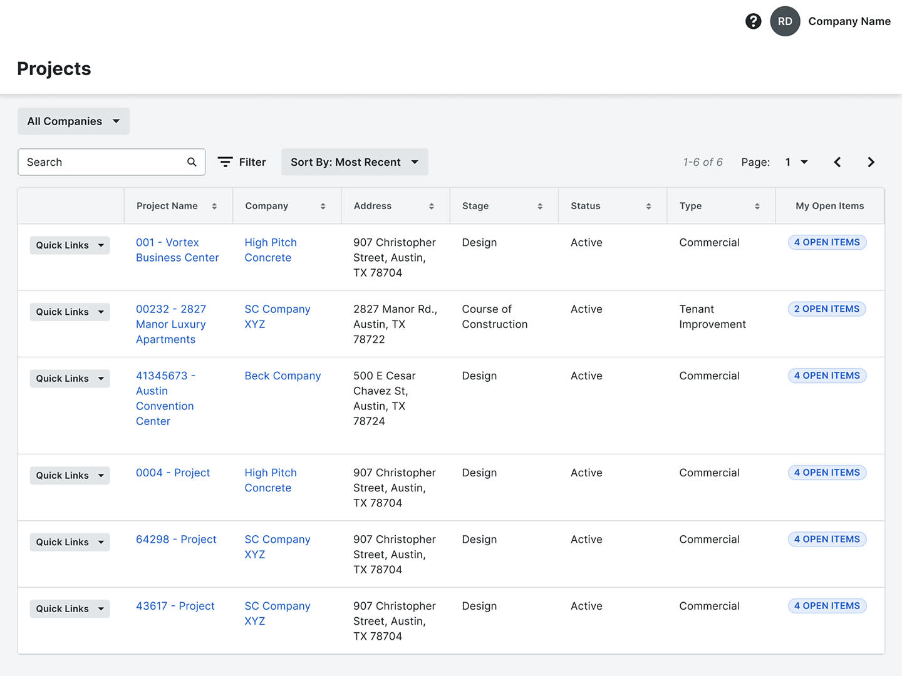Click the 4 OPEN ITEMS badge for 64298 - Project

[x=826, y=539]
